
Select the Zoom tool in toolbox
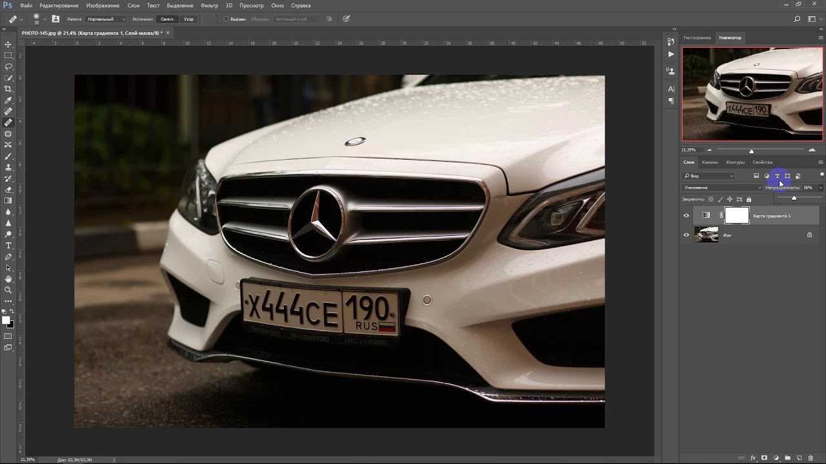pos(8,290)
